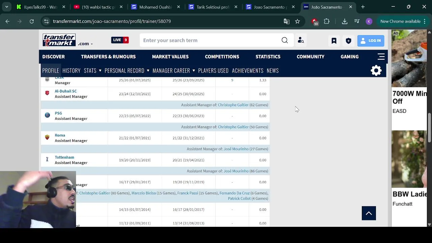Click the Chrome profile avatar K
This screenshot has width=432, height=243.
coord(369,21)
